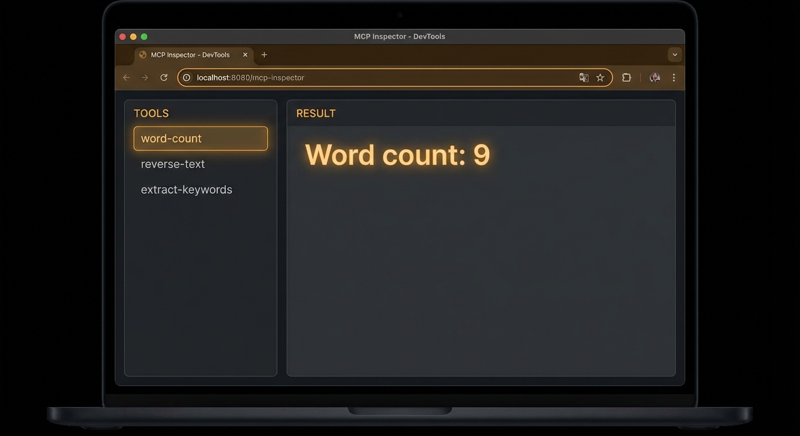800x436 pixels.
Task: Click the browser profile avatar icon
Action: pyautogui.click(x=655, y=77)
